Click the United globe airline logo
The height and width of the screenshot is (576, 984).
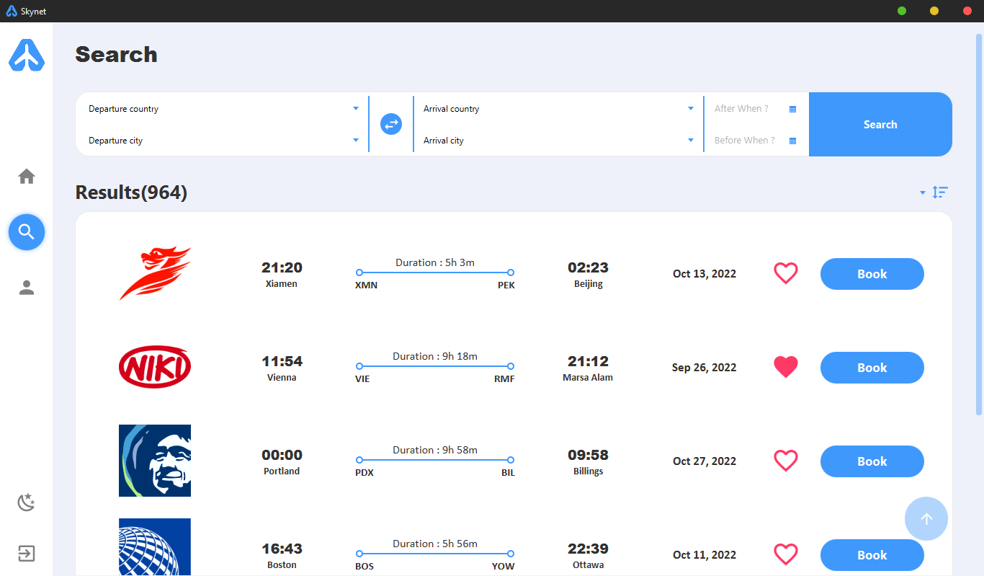coord(155,547)
